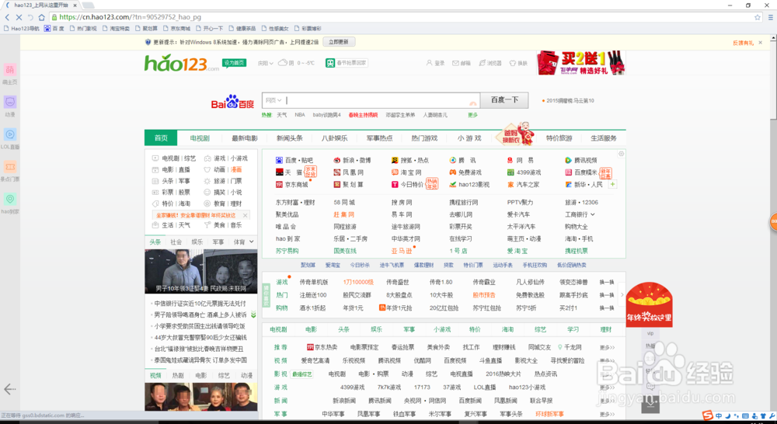Screen dimensions: 777x424
Task: Open hao到家 location icon in sidebar
Action: click(x=10, y=199)
